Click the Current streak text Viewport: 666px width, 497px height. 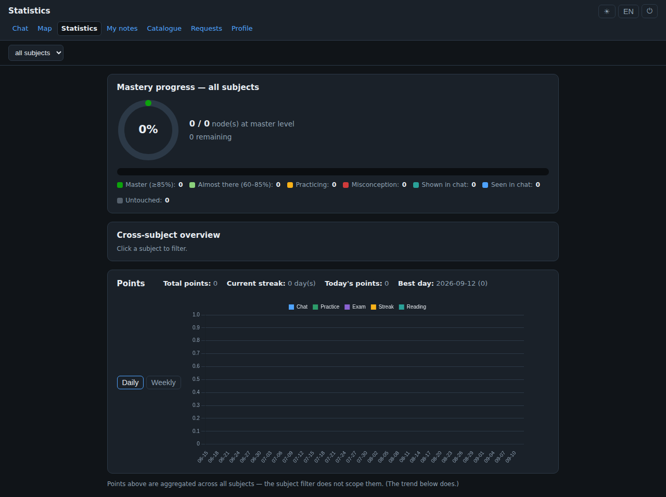tap(271, 284)
